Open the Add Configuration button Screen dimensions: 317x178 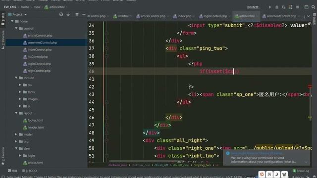coord(254,7)
